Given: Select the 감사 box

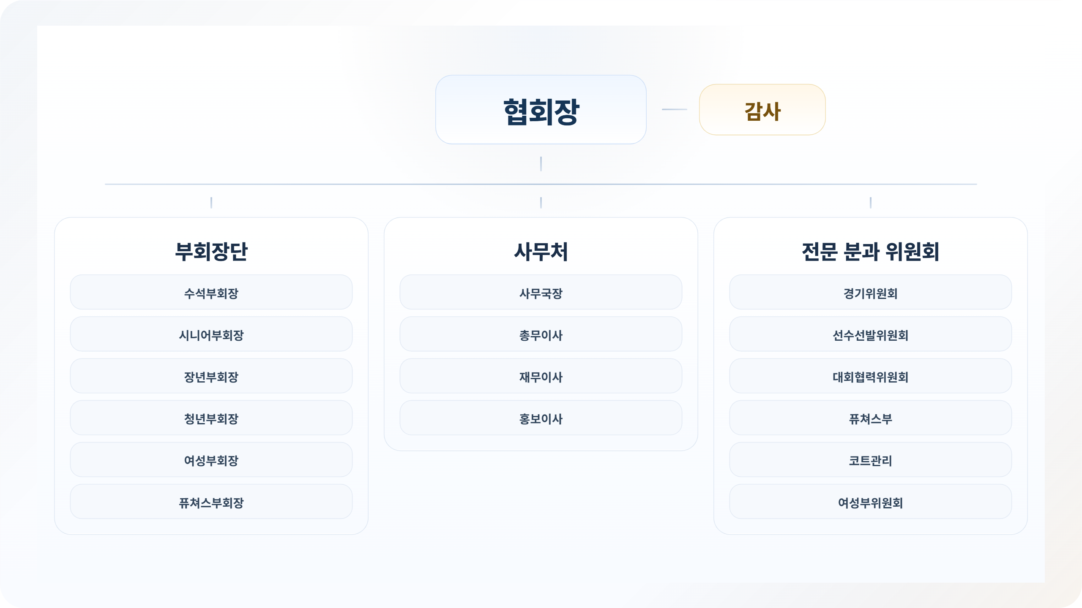Looking at the screenshot, I should point(762,110).
